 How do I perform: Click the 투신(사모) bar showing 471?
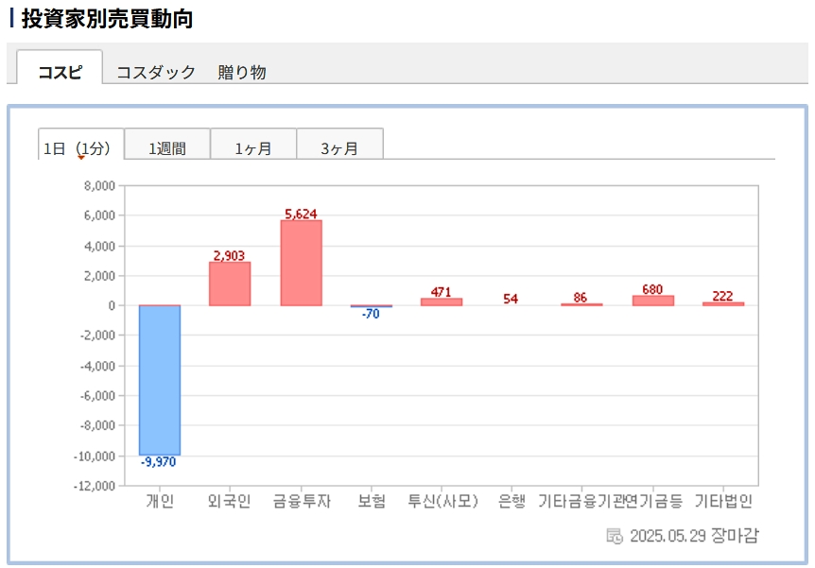[x=442, y=301]
